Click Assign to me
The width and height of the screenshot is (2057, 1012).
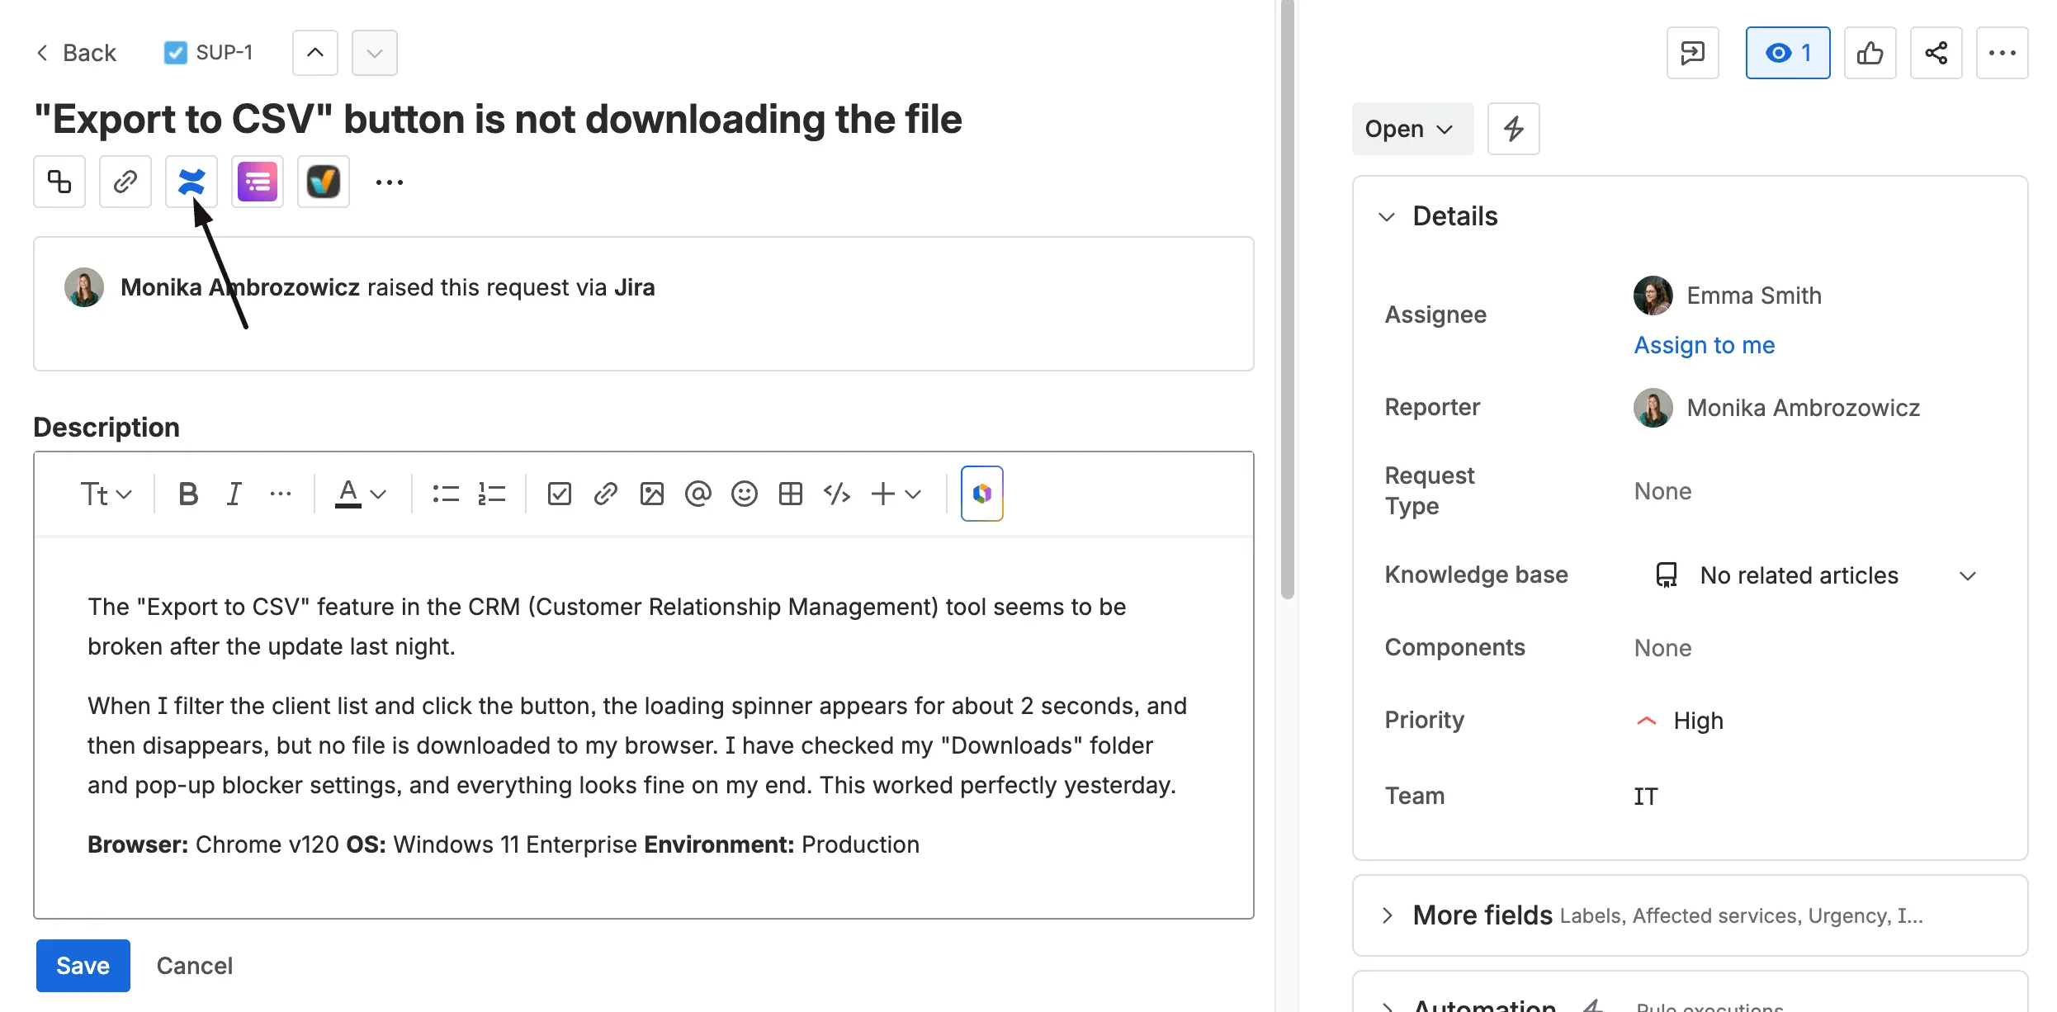click(x=1705, y=345)
